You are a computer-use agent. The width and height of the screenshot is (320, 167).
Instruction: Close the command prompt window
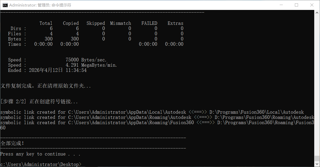click(312, 5)
